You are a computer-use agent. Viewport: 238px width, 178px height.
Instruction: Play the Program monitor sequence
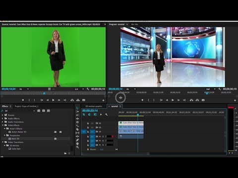tap(173, 100)
